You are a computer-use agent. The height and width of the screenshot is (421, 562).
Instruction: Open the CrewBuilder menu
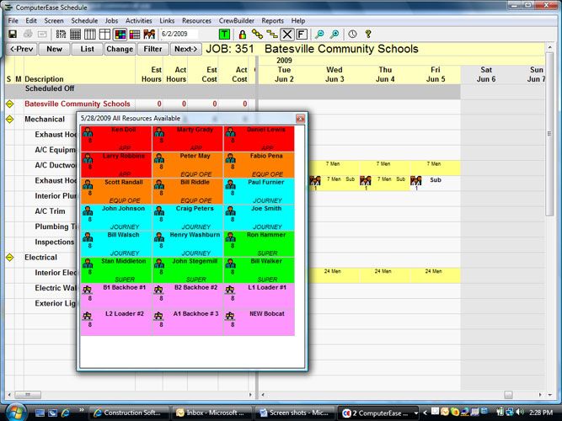pyautogui.click(x=237, y=21)
